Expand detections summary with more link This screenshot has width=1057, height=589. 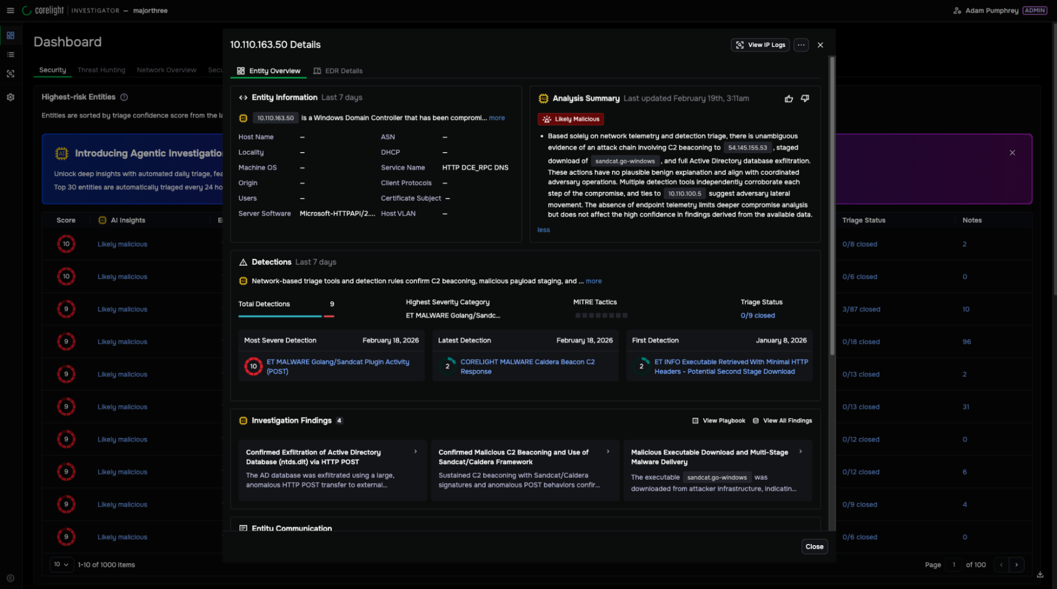tap(594, 282)
